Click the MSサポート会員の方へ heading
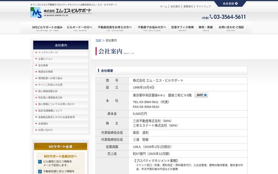The height and width of the screenshot is (174, 278). pos(60,157)
